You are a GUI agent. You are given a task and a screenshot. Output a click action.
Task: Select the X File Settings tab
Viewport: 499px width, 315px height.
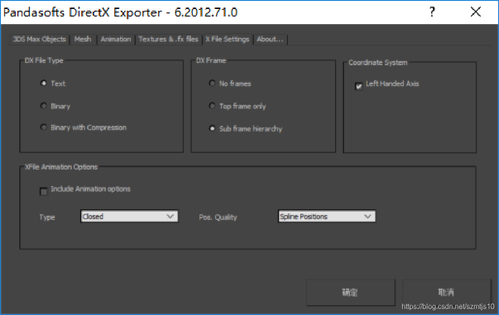click(x=227, y=39)
